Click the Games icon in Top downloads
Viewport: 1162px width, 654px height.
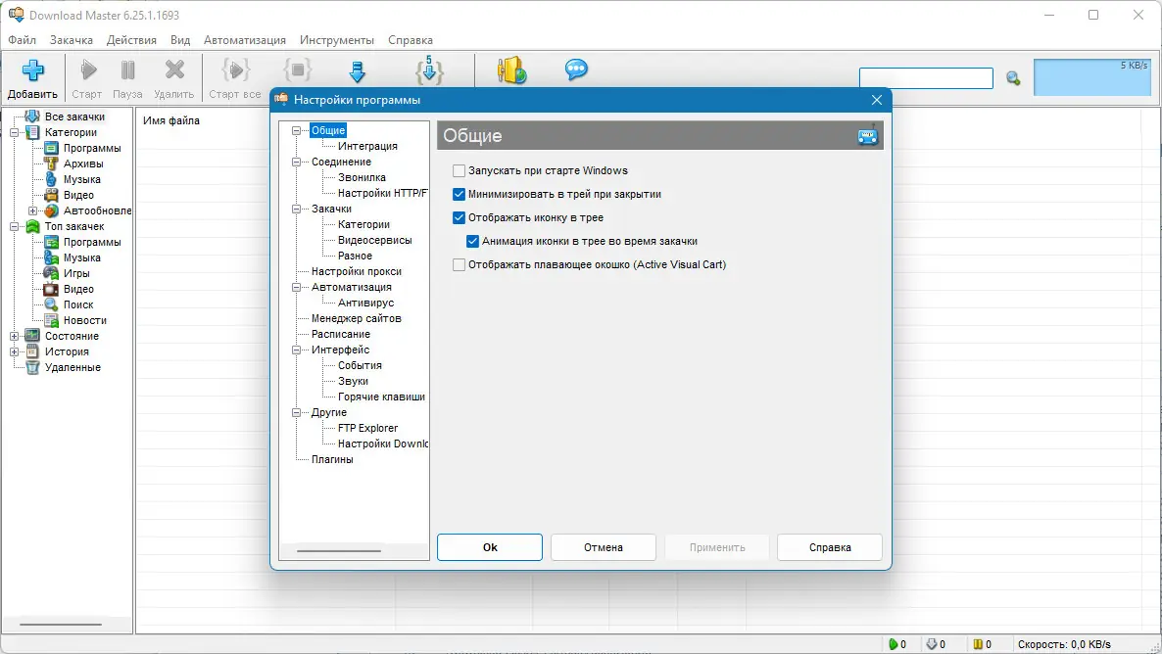(51, 273)
